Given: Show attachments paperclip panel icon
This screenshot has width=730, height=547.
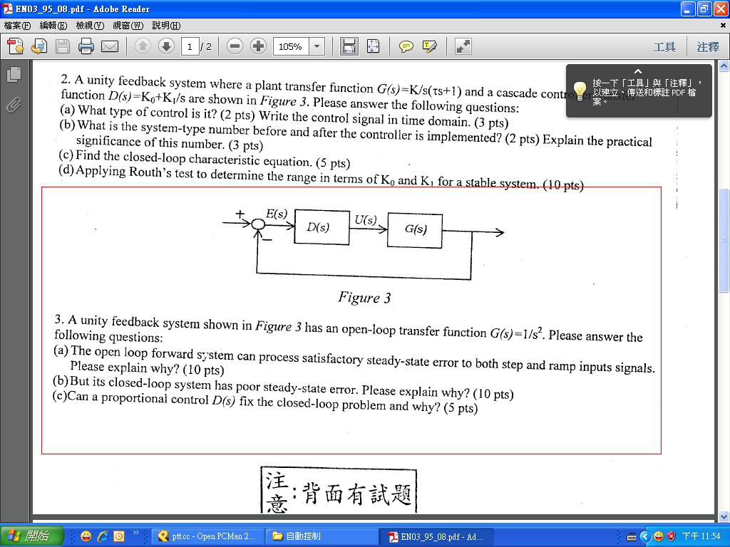Looking at the screenshot, I should (14, 105).
